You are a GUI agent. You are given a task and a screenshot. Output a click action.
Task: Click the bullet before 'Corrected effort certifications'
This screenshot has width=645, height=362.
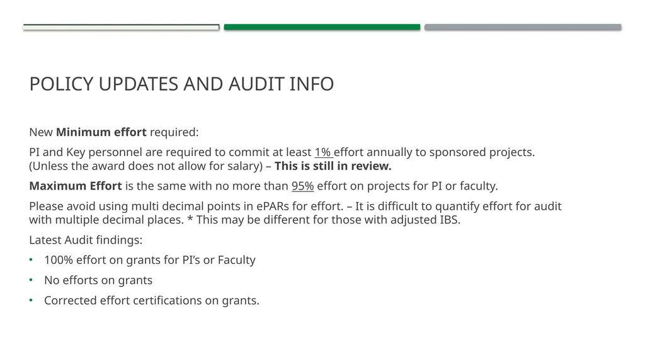(x=31, y=300)
